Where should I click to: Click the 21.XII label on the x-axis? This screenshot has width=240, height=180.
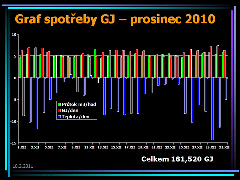(156, 147)
